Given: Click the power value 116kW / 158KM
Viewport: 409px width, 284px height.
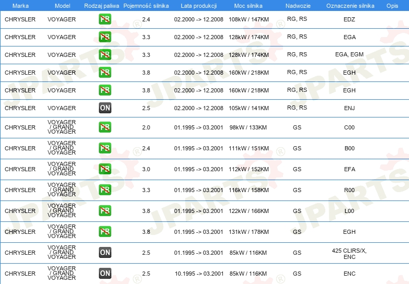Looking at the screenshot, I should point(248,190).
